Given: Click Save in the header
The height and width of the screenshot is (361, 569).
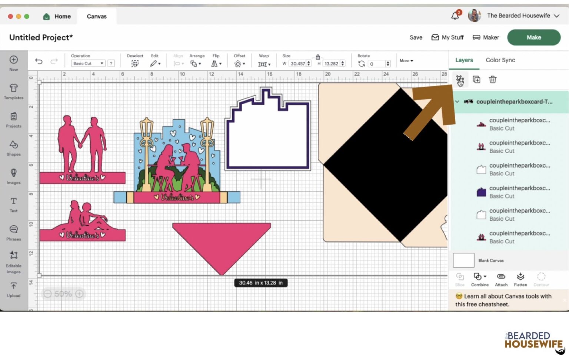Looking at the screenshot, I should tap(416, 37).
